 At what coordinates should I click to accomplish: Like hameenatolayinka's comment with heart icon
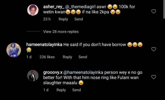point(154,49)
